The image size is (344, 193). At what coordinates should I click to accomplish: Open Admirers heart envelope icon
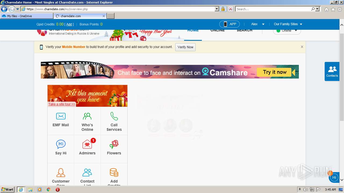click(x=87, y=144)
